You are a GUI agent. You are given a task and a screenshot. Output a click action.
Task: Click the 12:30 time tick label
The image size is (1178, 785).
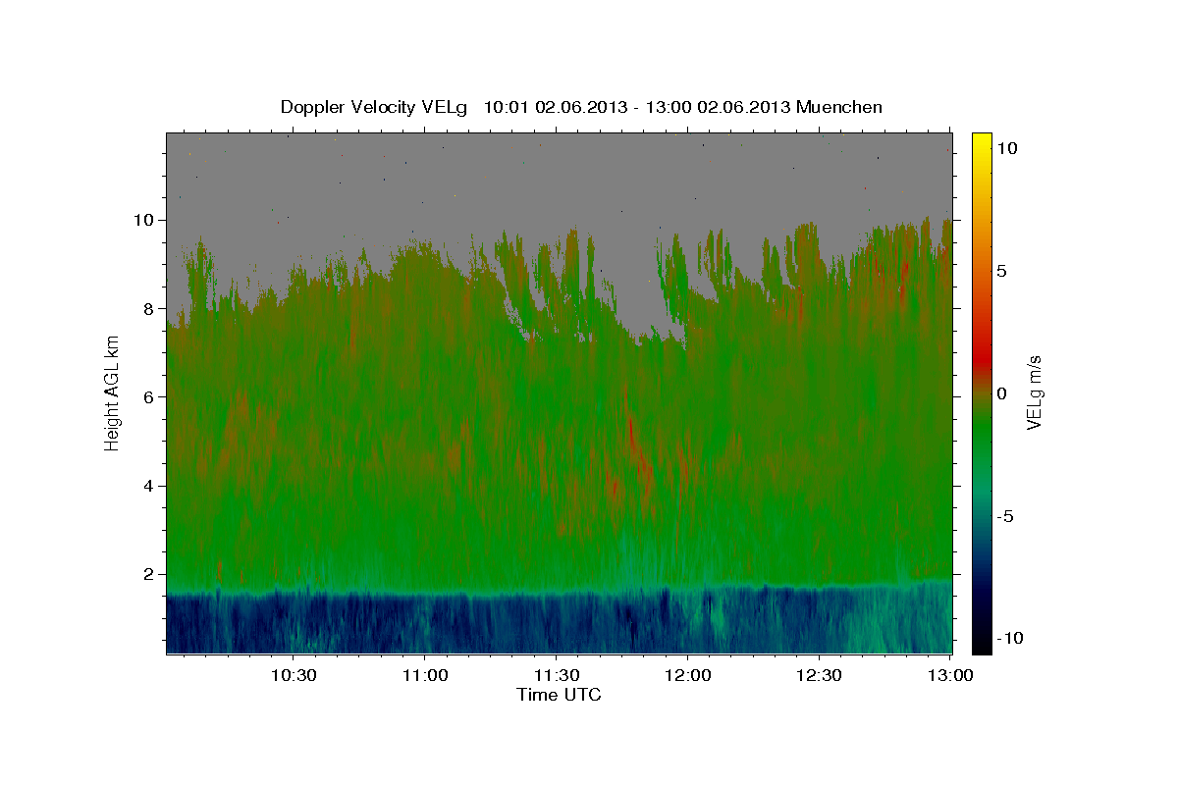[819, 676]
